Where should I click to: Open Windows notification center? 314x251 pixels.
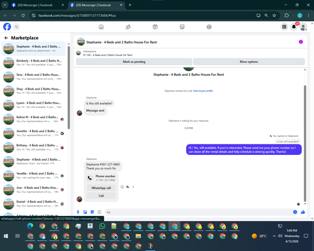coord(306,236)
